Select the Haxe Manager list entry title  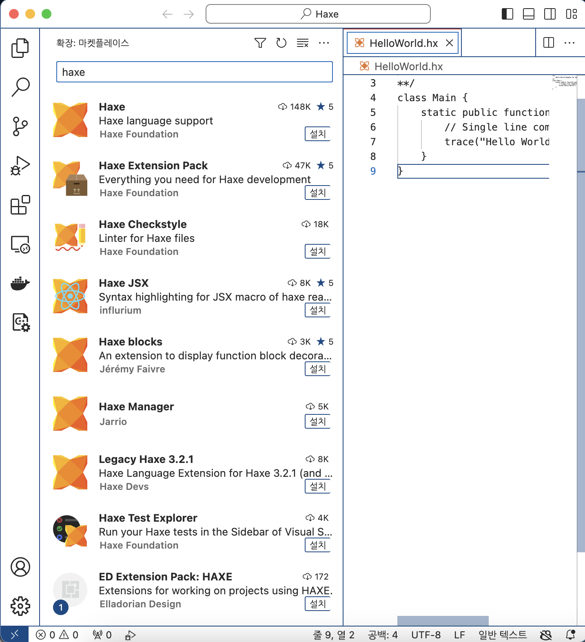coord(136,407)
